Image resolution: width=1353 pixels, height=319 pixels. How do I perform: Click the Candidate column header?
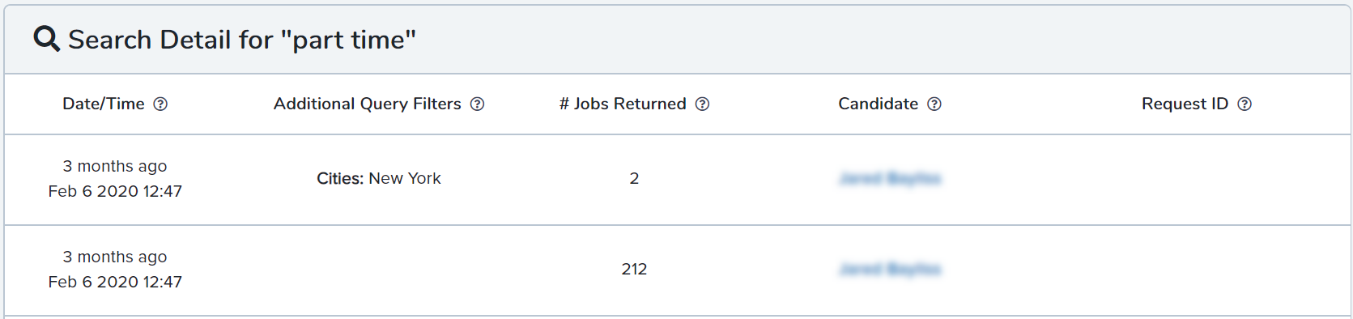pyautogui.click(x=878, y=104)
